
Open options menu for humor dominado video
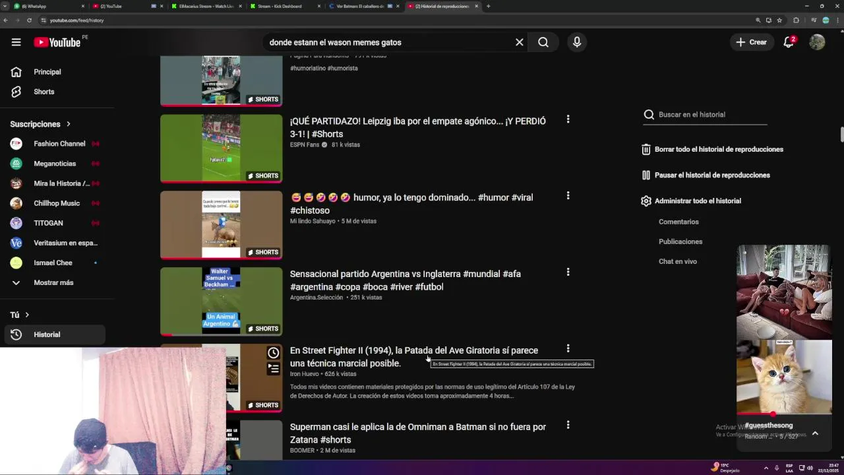click(x=568, y=196)
